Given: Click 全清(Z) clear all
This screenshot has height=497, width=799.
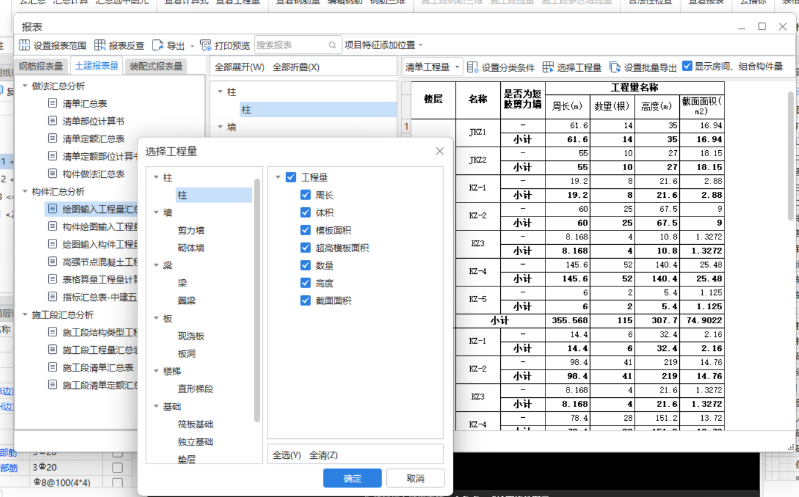Looking at the screenshot, I should tap(323, 455).
